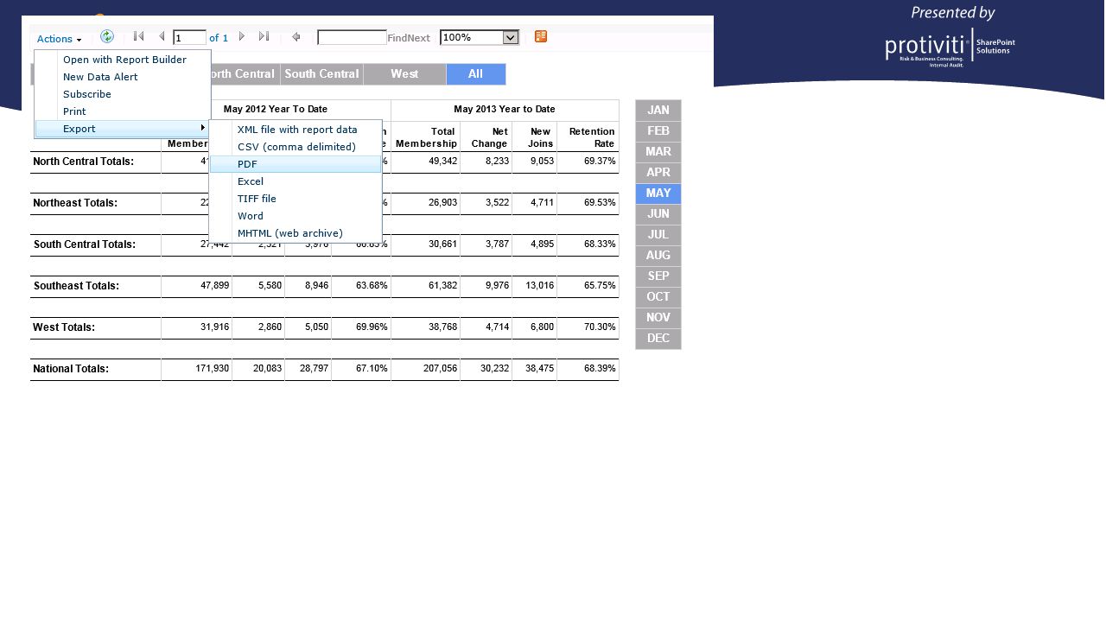Image resolution: width=1106 pixels, height=622 pixels.
Task: Export report to Excel
Action: (x=251, y=181)
